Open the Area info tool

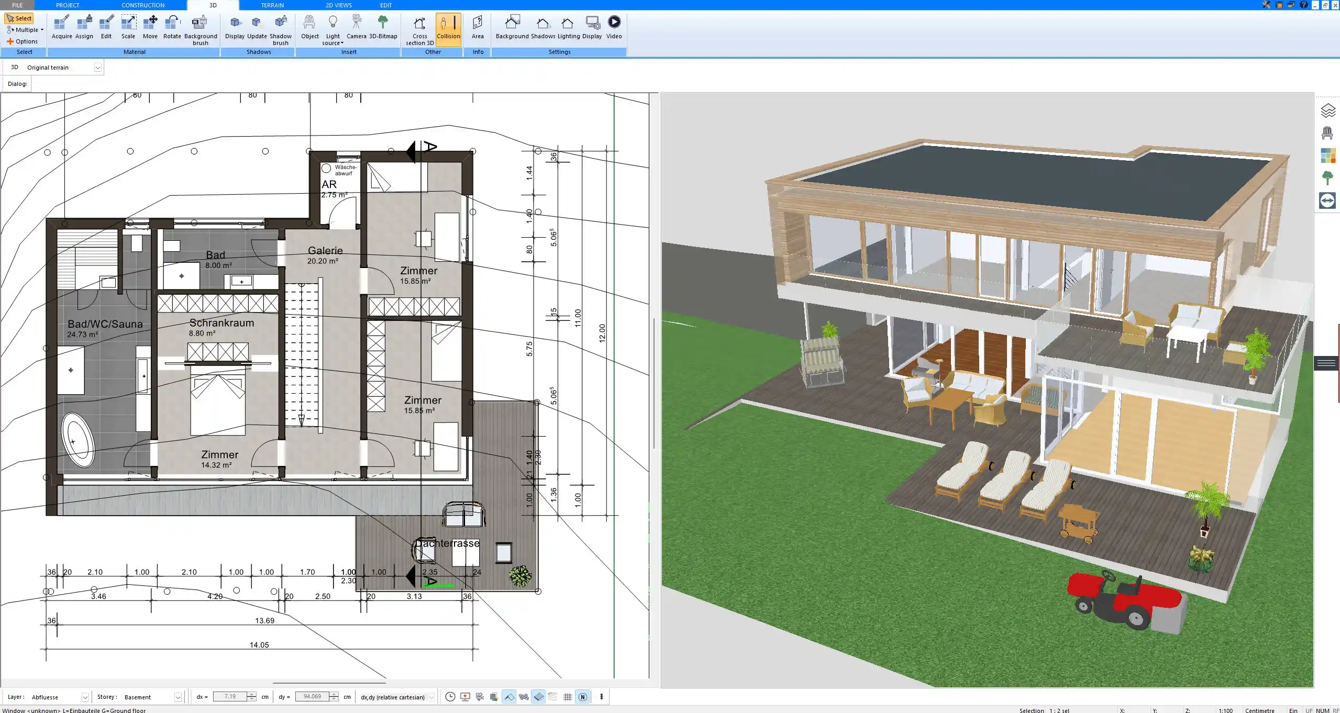pos(478,27)
